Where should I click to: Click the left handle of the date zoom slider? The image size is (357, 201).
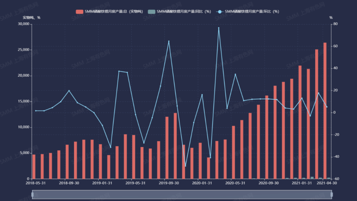pyautogui.click(x=32, y=194)
